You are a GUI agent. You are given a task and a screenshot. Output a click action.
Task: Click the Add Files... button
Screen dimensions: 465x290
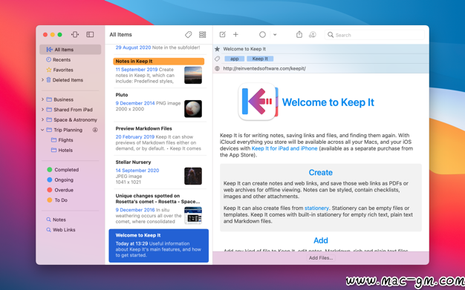[x=321, y=258]
